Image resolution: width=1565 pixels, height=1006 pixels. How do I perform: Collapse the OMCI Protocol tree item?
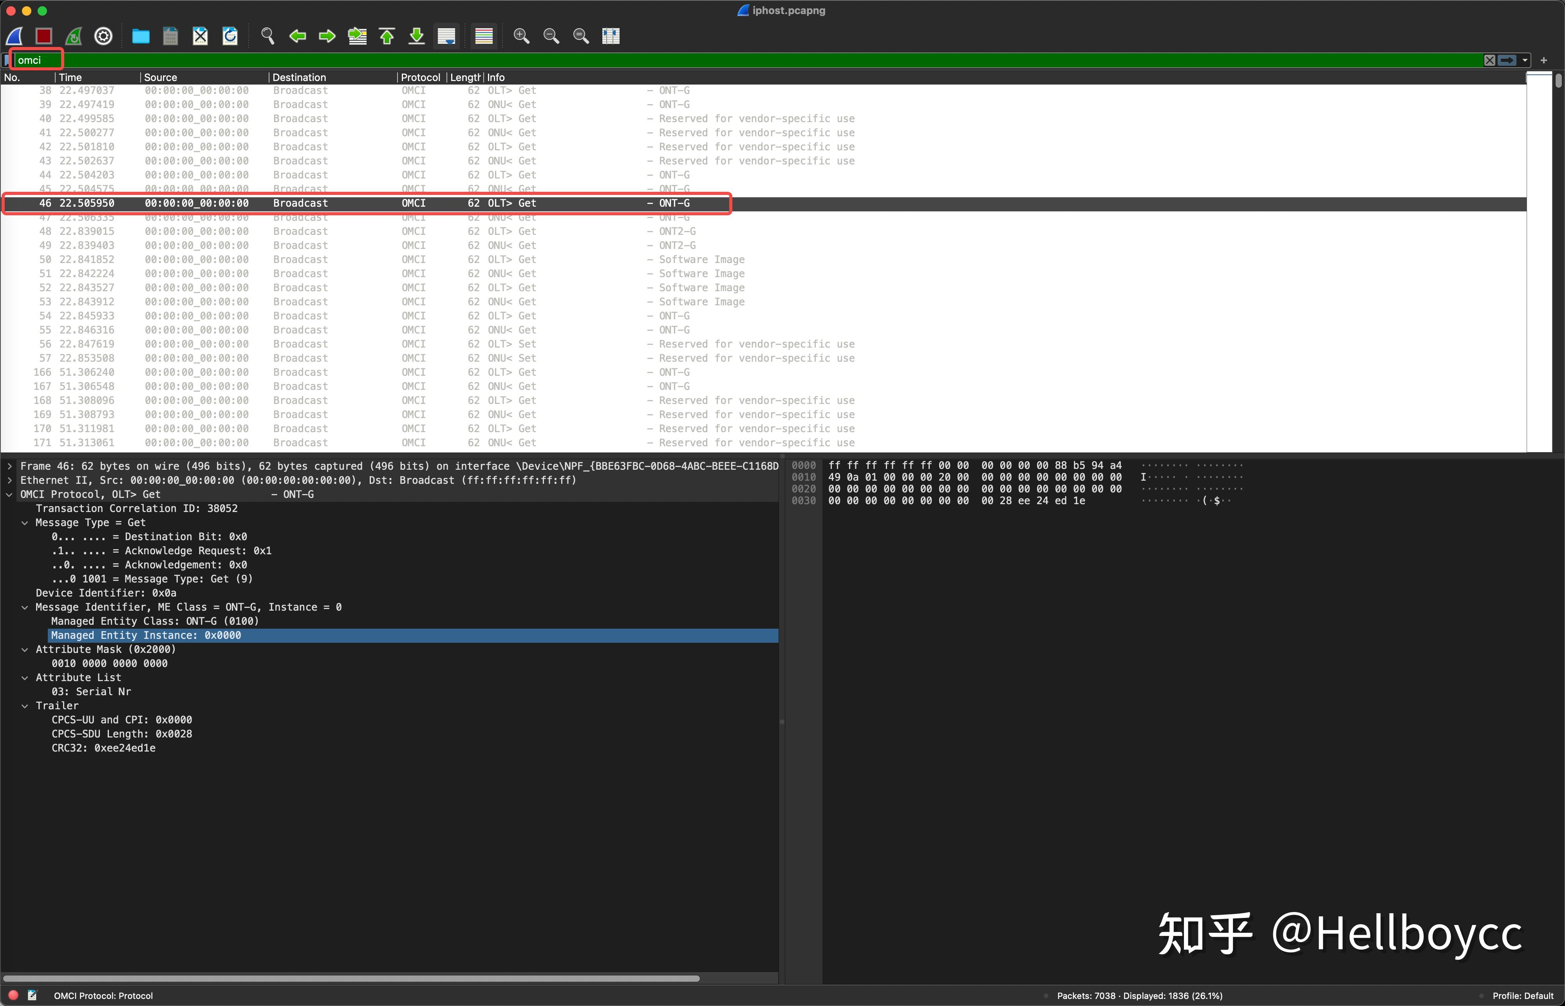click(9, 494)
